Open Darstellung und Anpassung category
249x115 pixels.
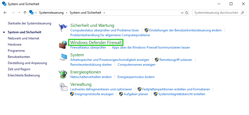tap(27, 63)
